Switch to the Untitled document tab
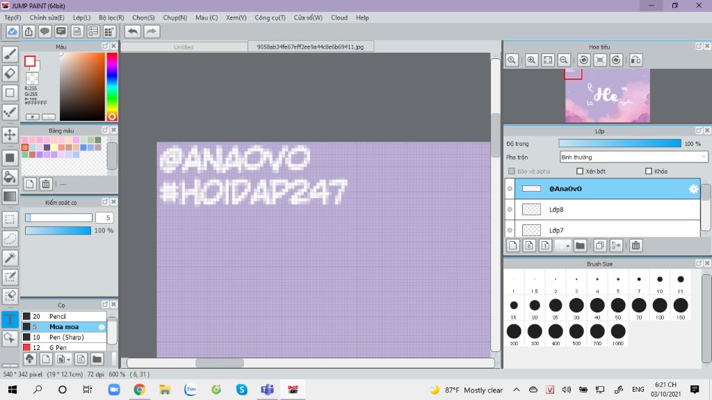Screen dimensions: 712x400 pyautogui.click(x=184, y=47)
